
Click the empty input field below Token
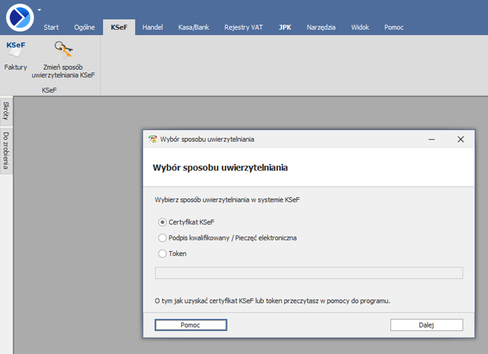point(309,273)
